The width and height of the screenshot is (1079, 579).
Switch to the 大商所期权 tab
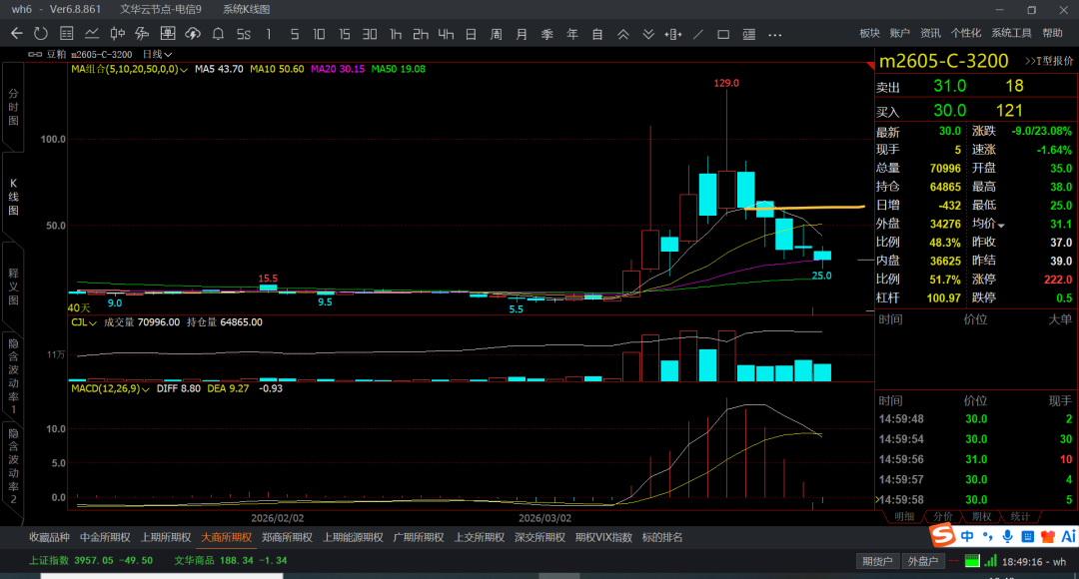tap(227, 537)
